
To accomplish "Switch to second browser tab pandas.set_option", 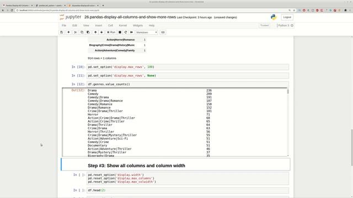I will [50, 5].
